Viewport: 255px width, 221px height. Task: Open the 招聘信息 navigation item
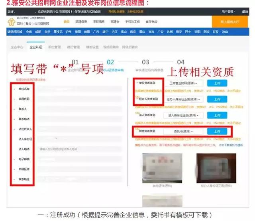coord(81,22)
